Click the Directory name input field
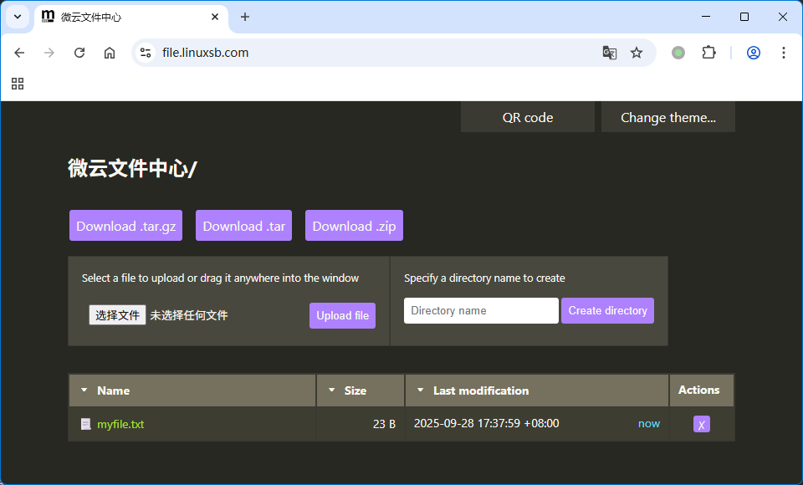This screenshot has height=485, width=803. (481, 310)
